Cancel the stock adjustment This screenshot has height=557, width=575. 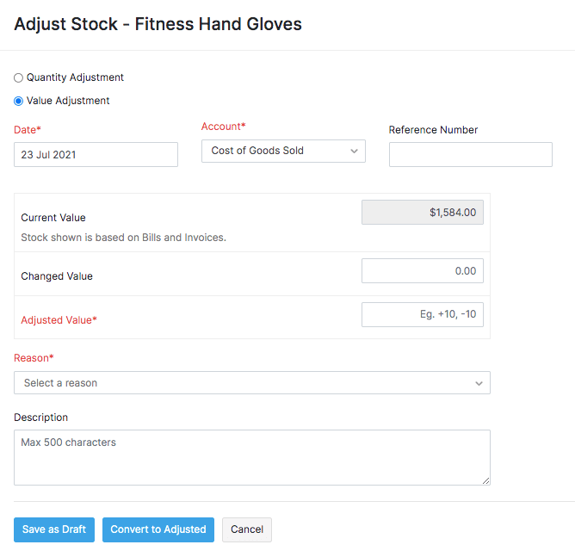246,529
